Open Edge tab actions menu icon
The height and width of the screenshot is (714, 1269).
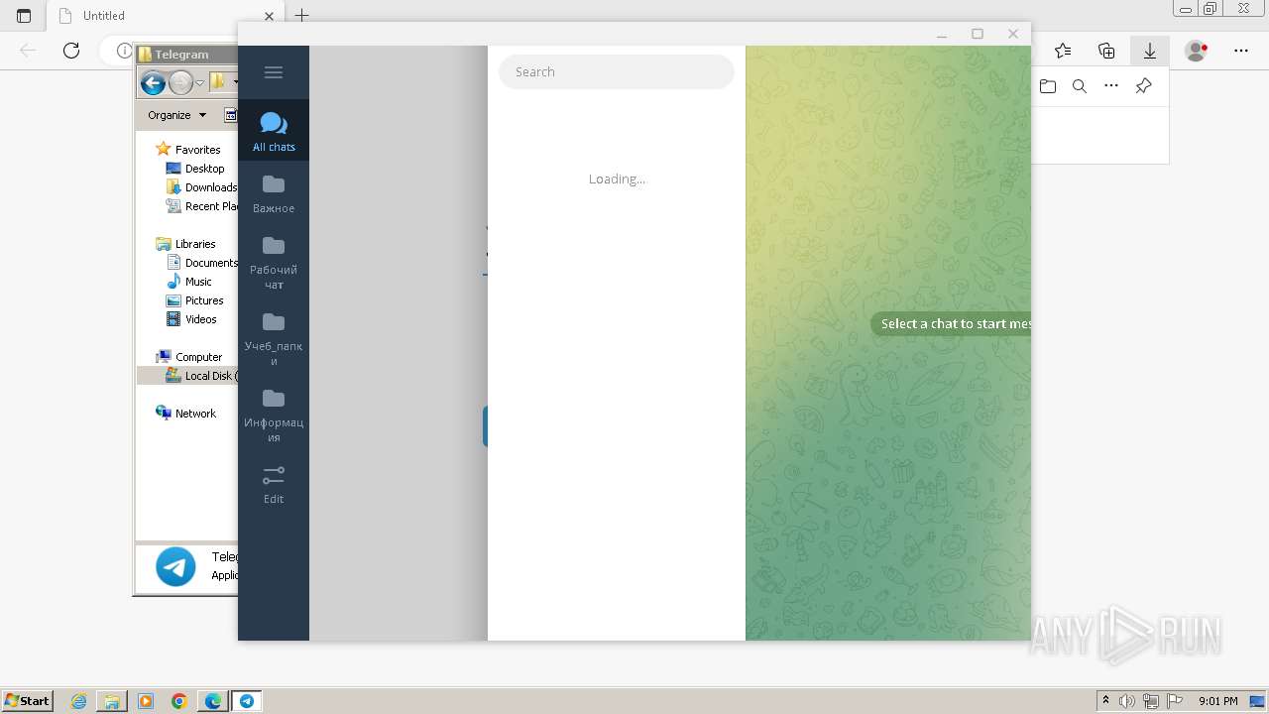pos(24,16)
